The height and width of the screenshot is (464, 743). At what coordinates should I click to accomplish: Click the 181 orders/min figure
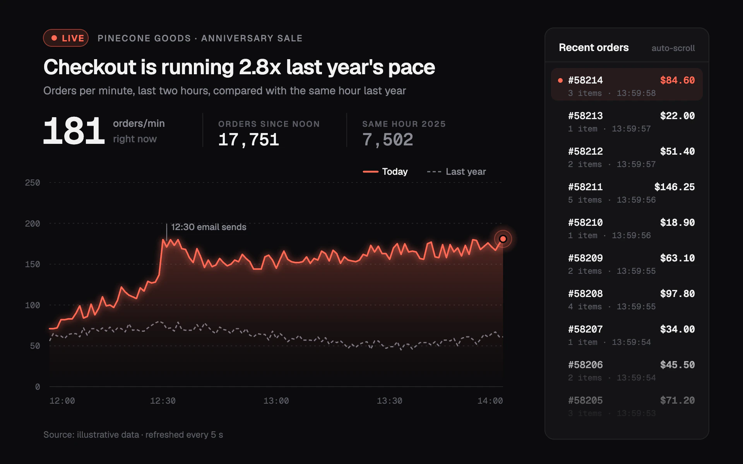tap(74, 131)
